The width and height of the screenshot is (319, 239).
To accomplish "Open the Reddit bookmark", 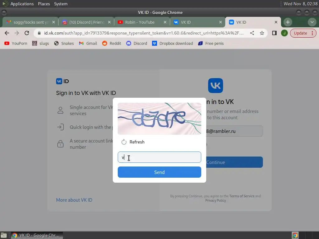I will pyautogui.click(x=112, y=43).
